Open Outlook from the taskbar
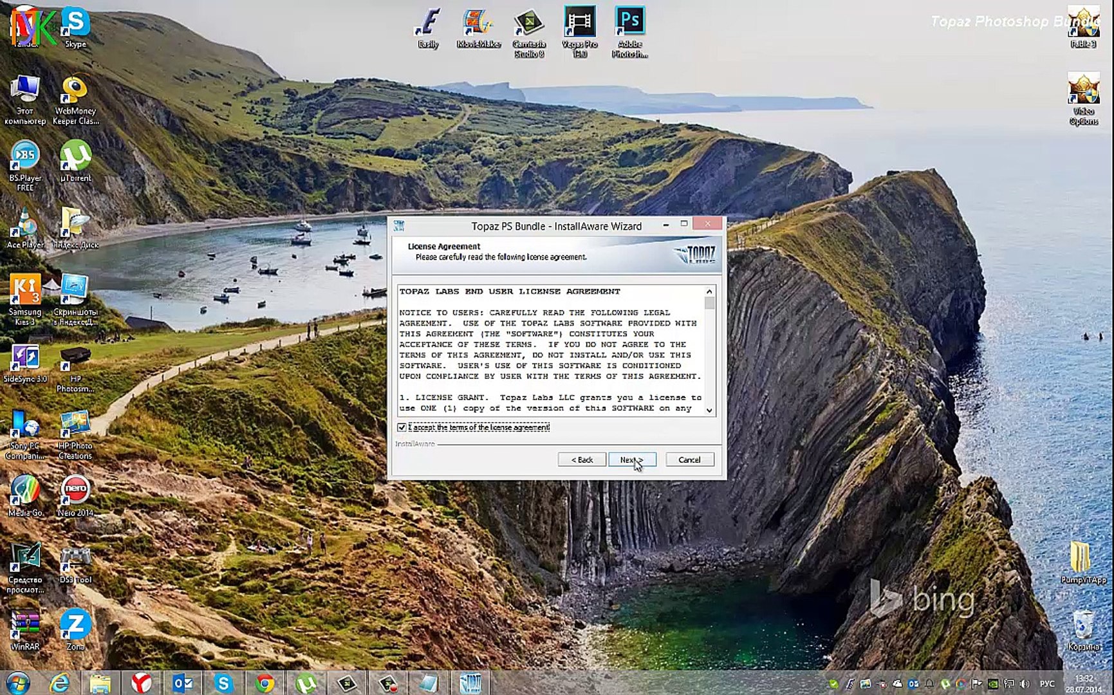1114x695 pixels. 182,682
